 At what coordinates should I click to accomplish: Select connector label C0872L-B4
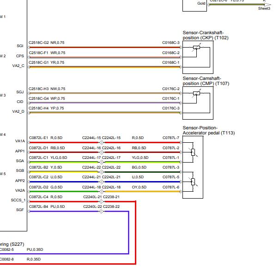coord(38,207)
